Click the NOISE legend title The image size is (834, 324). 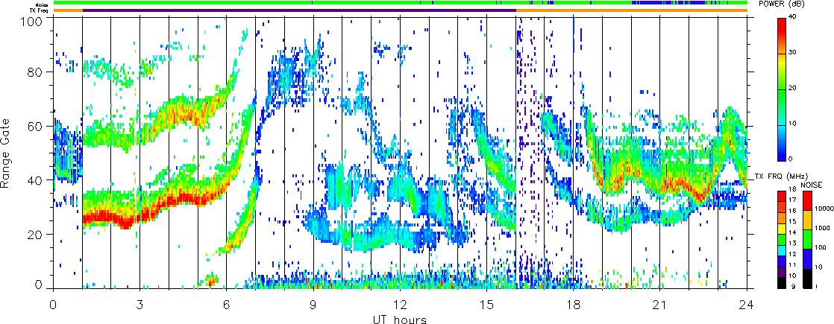click(x=811, y=185)
